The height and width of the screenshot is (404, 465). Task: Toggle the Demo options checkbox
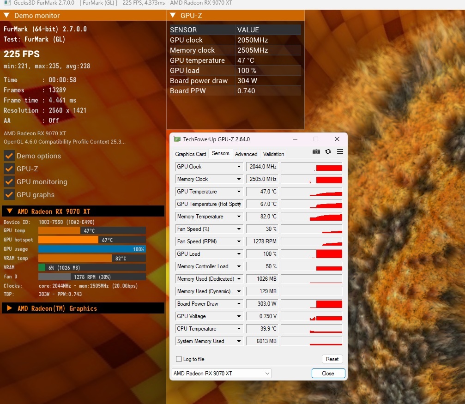tap(9, 156)
